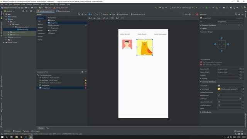The width and height of the screenshot is (247, 139).
Task: Open Component Tree settings gear
Action: pyautogui.click(x=82, y=72)
